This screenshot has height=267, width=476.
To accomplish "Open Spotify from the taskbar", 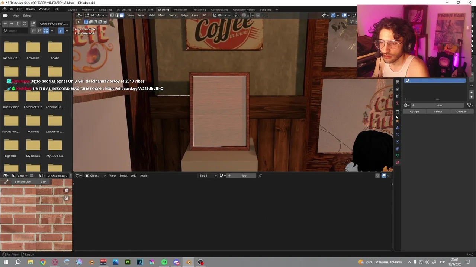I will [x=164, y=262].
